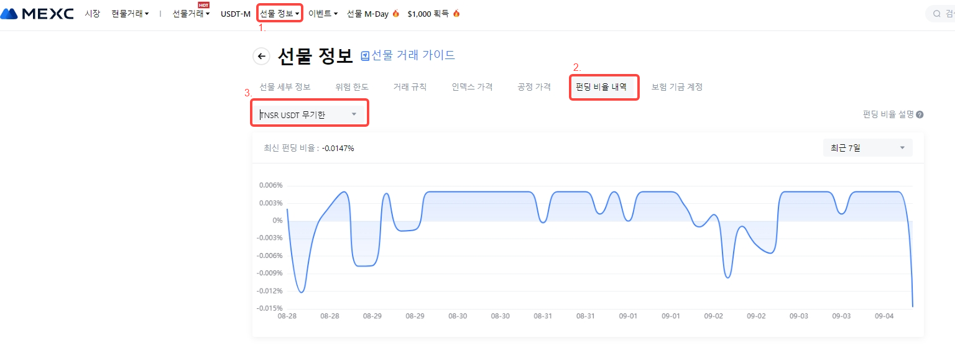Viewport: 955px width, 345px height.
Task: Open the TNSR USDT 무기한 contract dropdown
Action: [309, 114]
